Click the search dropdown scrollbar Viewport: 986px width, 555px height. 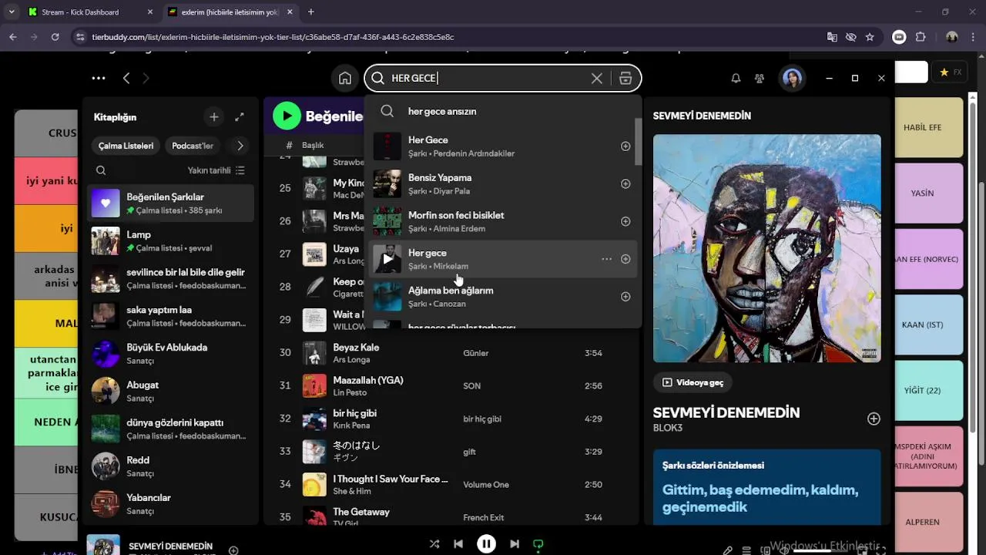[x=639, y=142]
